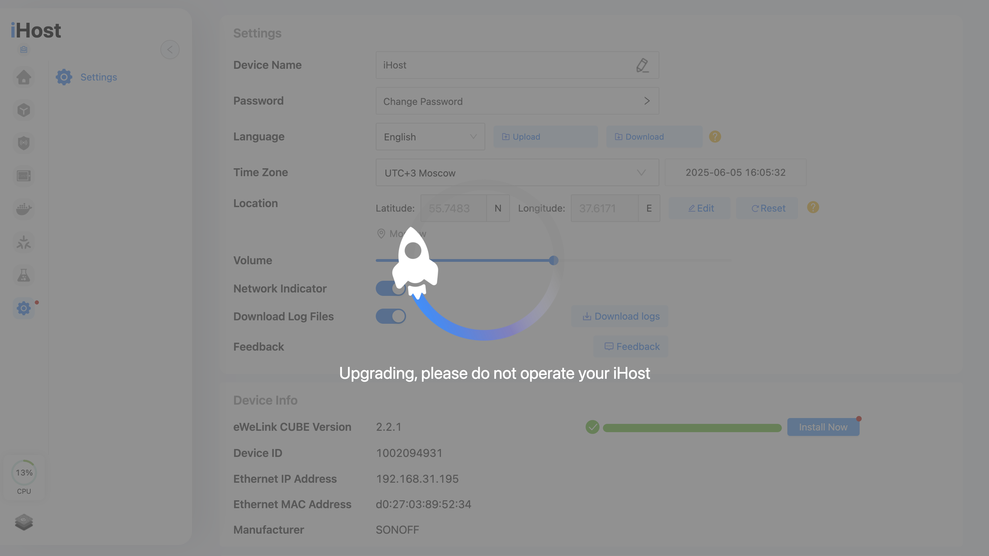Toggle the Network Indicator switch
Image resolution: width=989 pixels, height=556 pixels.
391,288
